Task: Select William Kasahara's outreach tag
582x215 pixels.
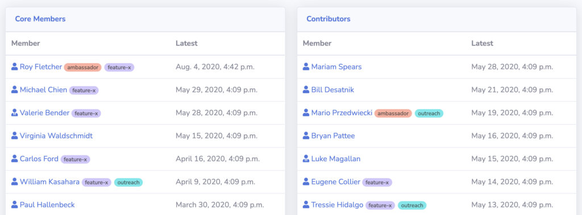Action: [128, 182]
